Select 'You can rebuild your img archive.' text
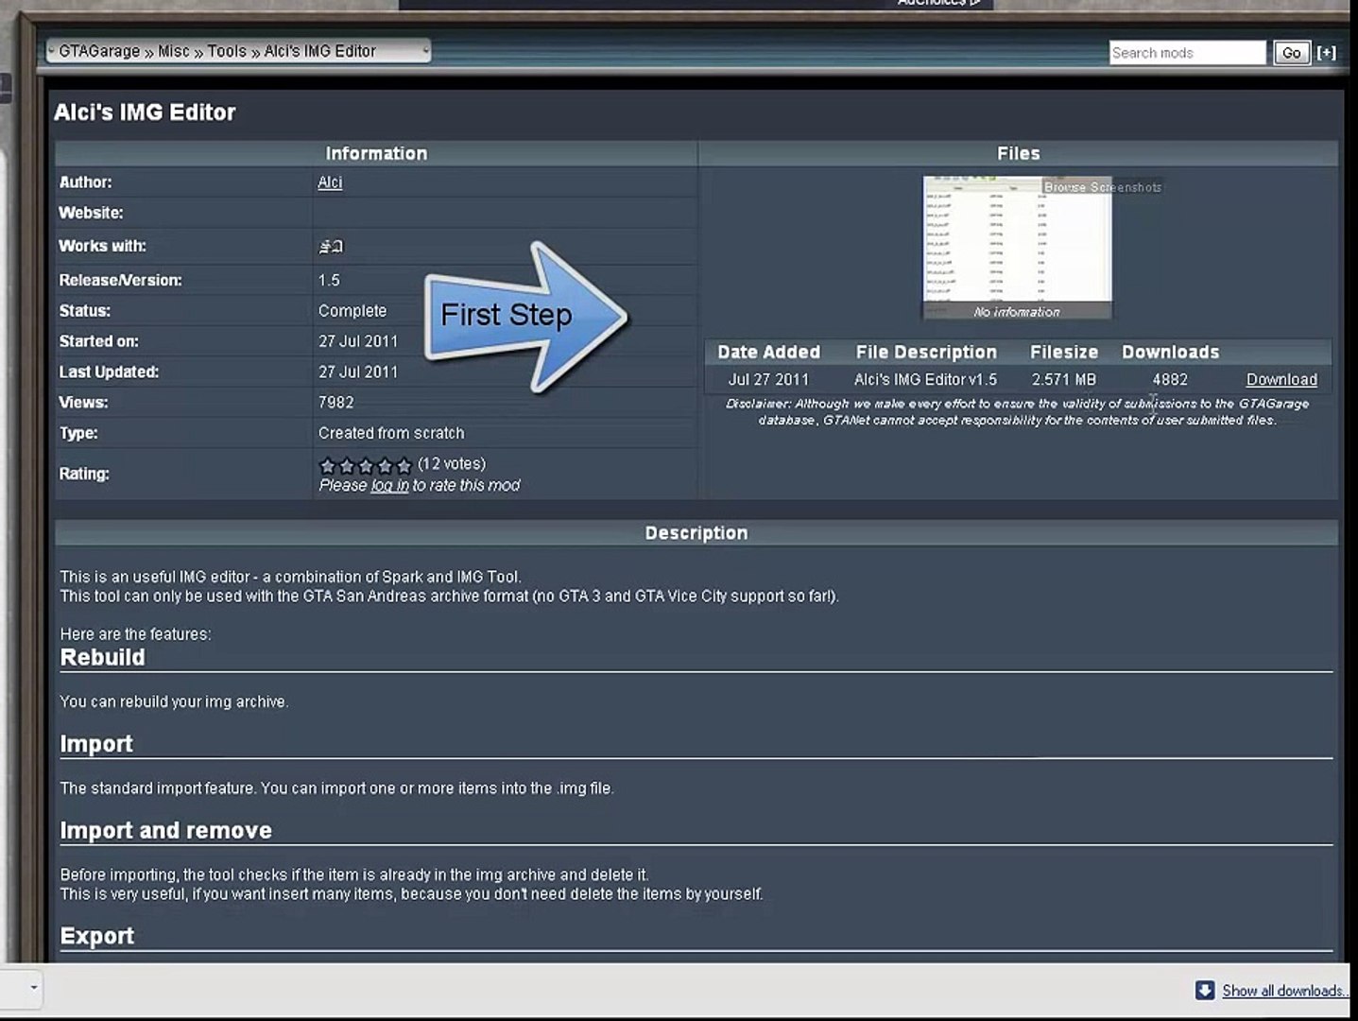 174,701
